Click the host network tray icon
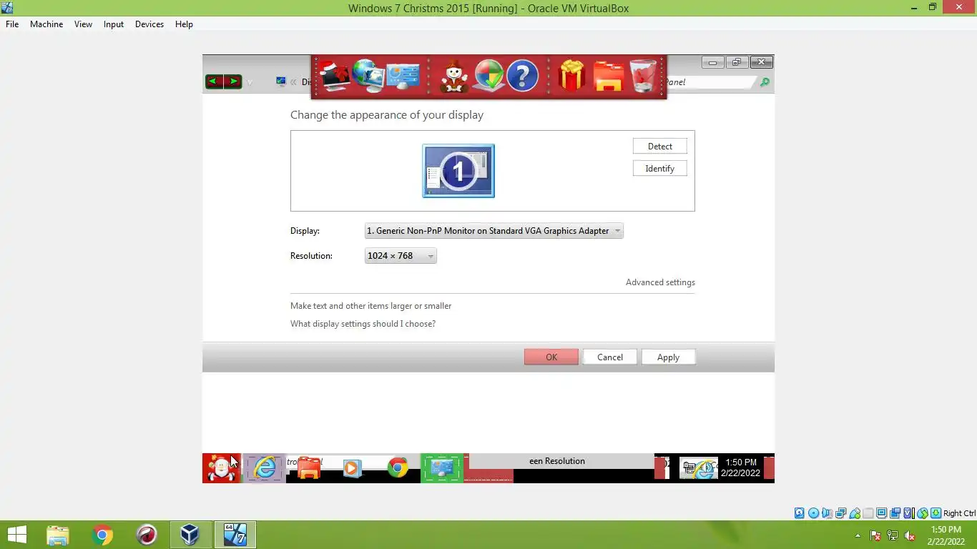 point(893,535)
